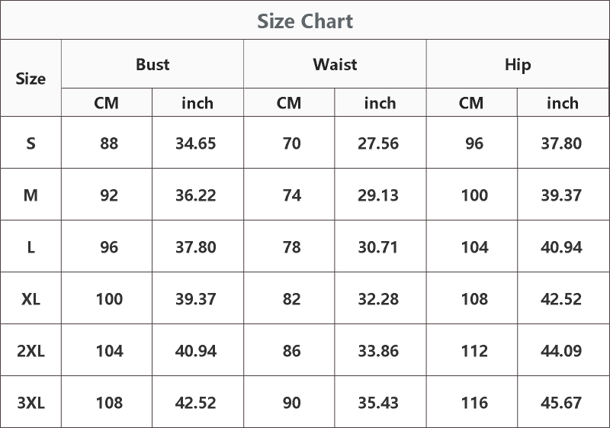Click waist CM value 82

[x=292, y=299]
